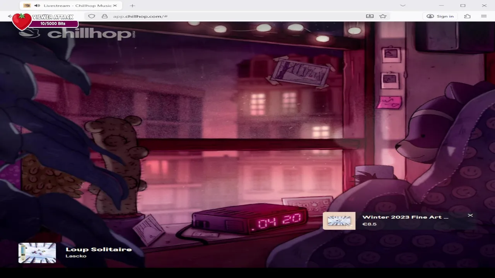Click the install app icon in address bar
Image resolution: width=495 pixels, height=278 pixels.
pyautogui.click(x=370, y=16)
